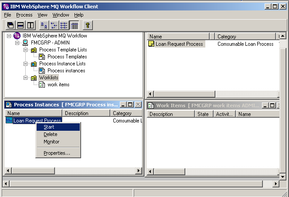
Task: Open the Help menu
Action: (x=79, y=15)
